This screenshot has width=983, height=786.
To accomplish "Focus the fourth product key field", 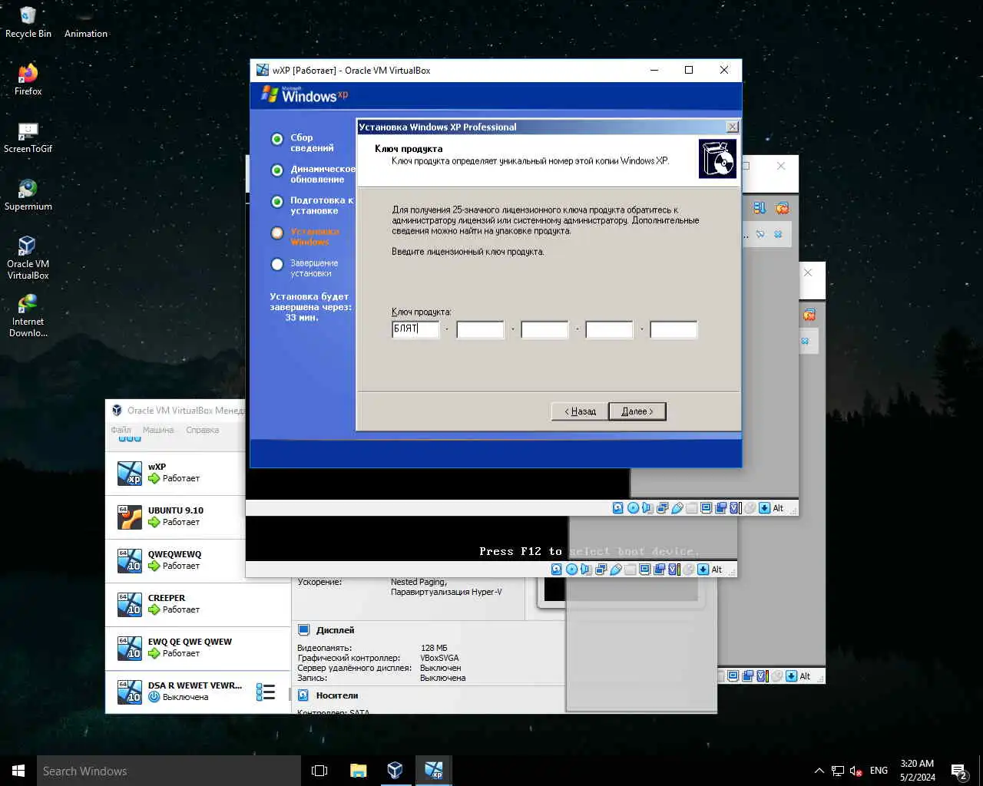I will (x=609, y=329).
